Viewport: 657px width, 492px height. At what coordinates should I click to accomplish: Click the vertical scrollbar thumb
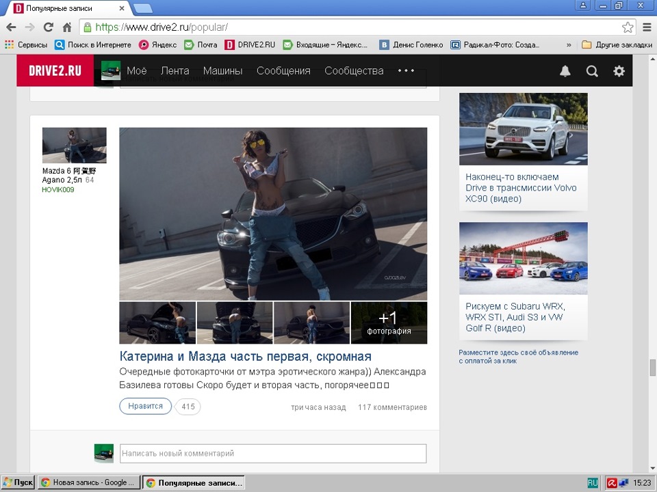(653, 368)
